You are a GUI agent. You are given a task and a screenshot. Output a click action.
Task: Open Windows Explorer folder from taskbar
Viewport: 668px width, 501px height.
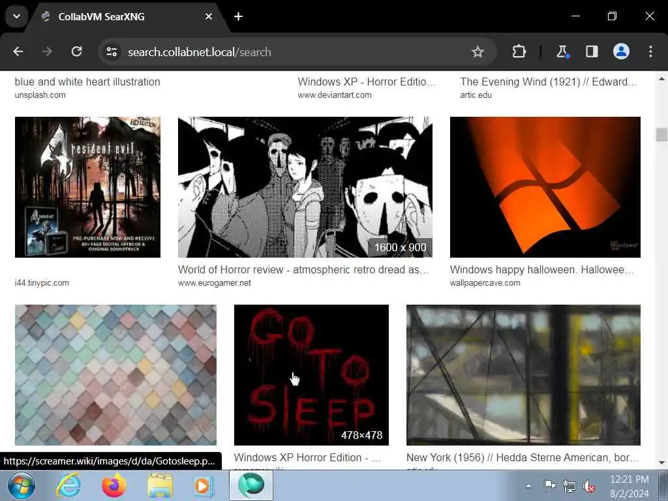click(x=159, y=485)
